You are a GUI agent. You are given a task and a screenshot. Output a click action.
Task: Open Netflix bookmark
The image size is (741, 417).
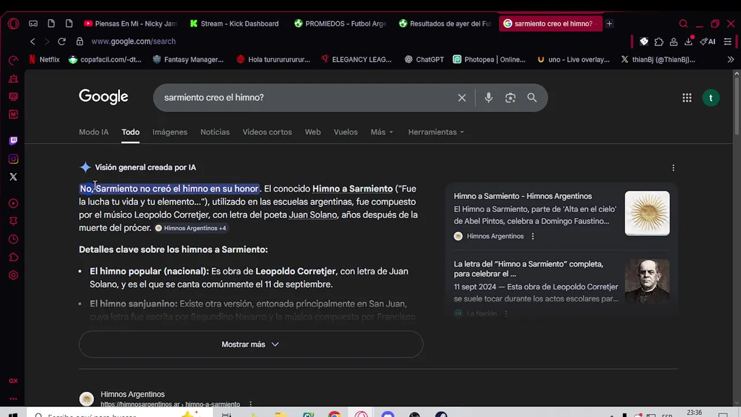coord(45,59)
